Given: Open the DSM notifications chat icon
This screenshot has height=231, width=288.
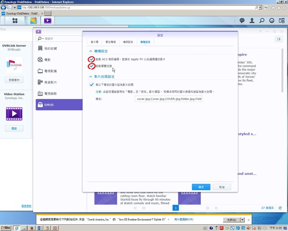Looking at the screenshot, I should [242, 21].
